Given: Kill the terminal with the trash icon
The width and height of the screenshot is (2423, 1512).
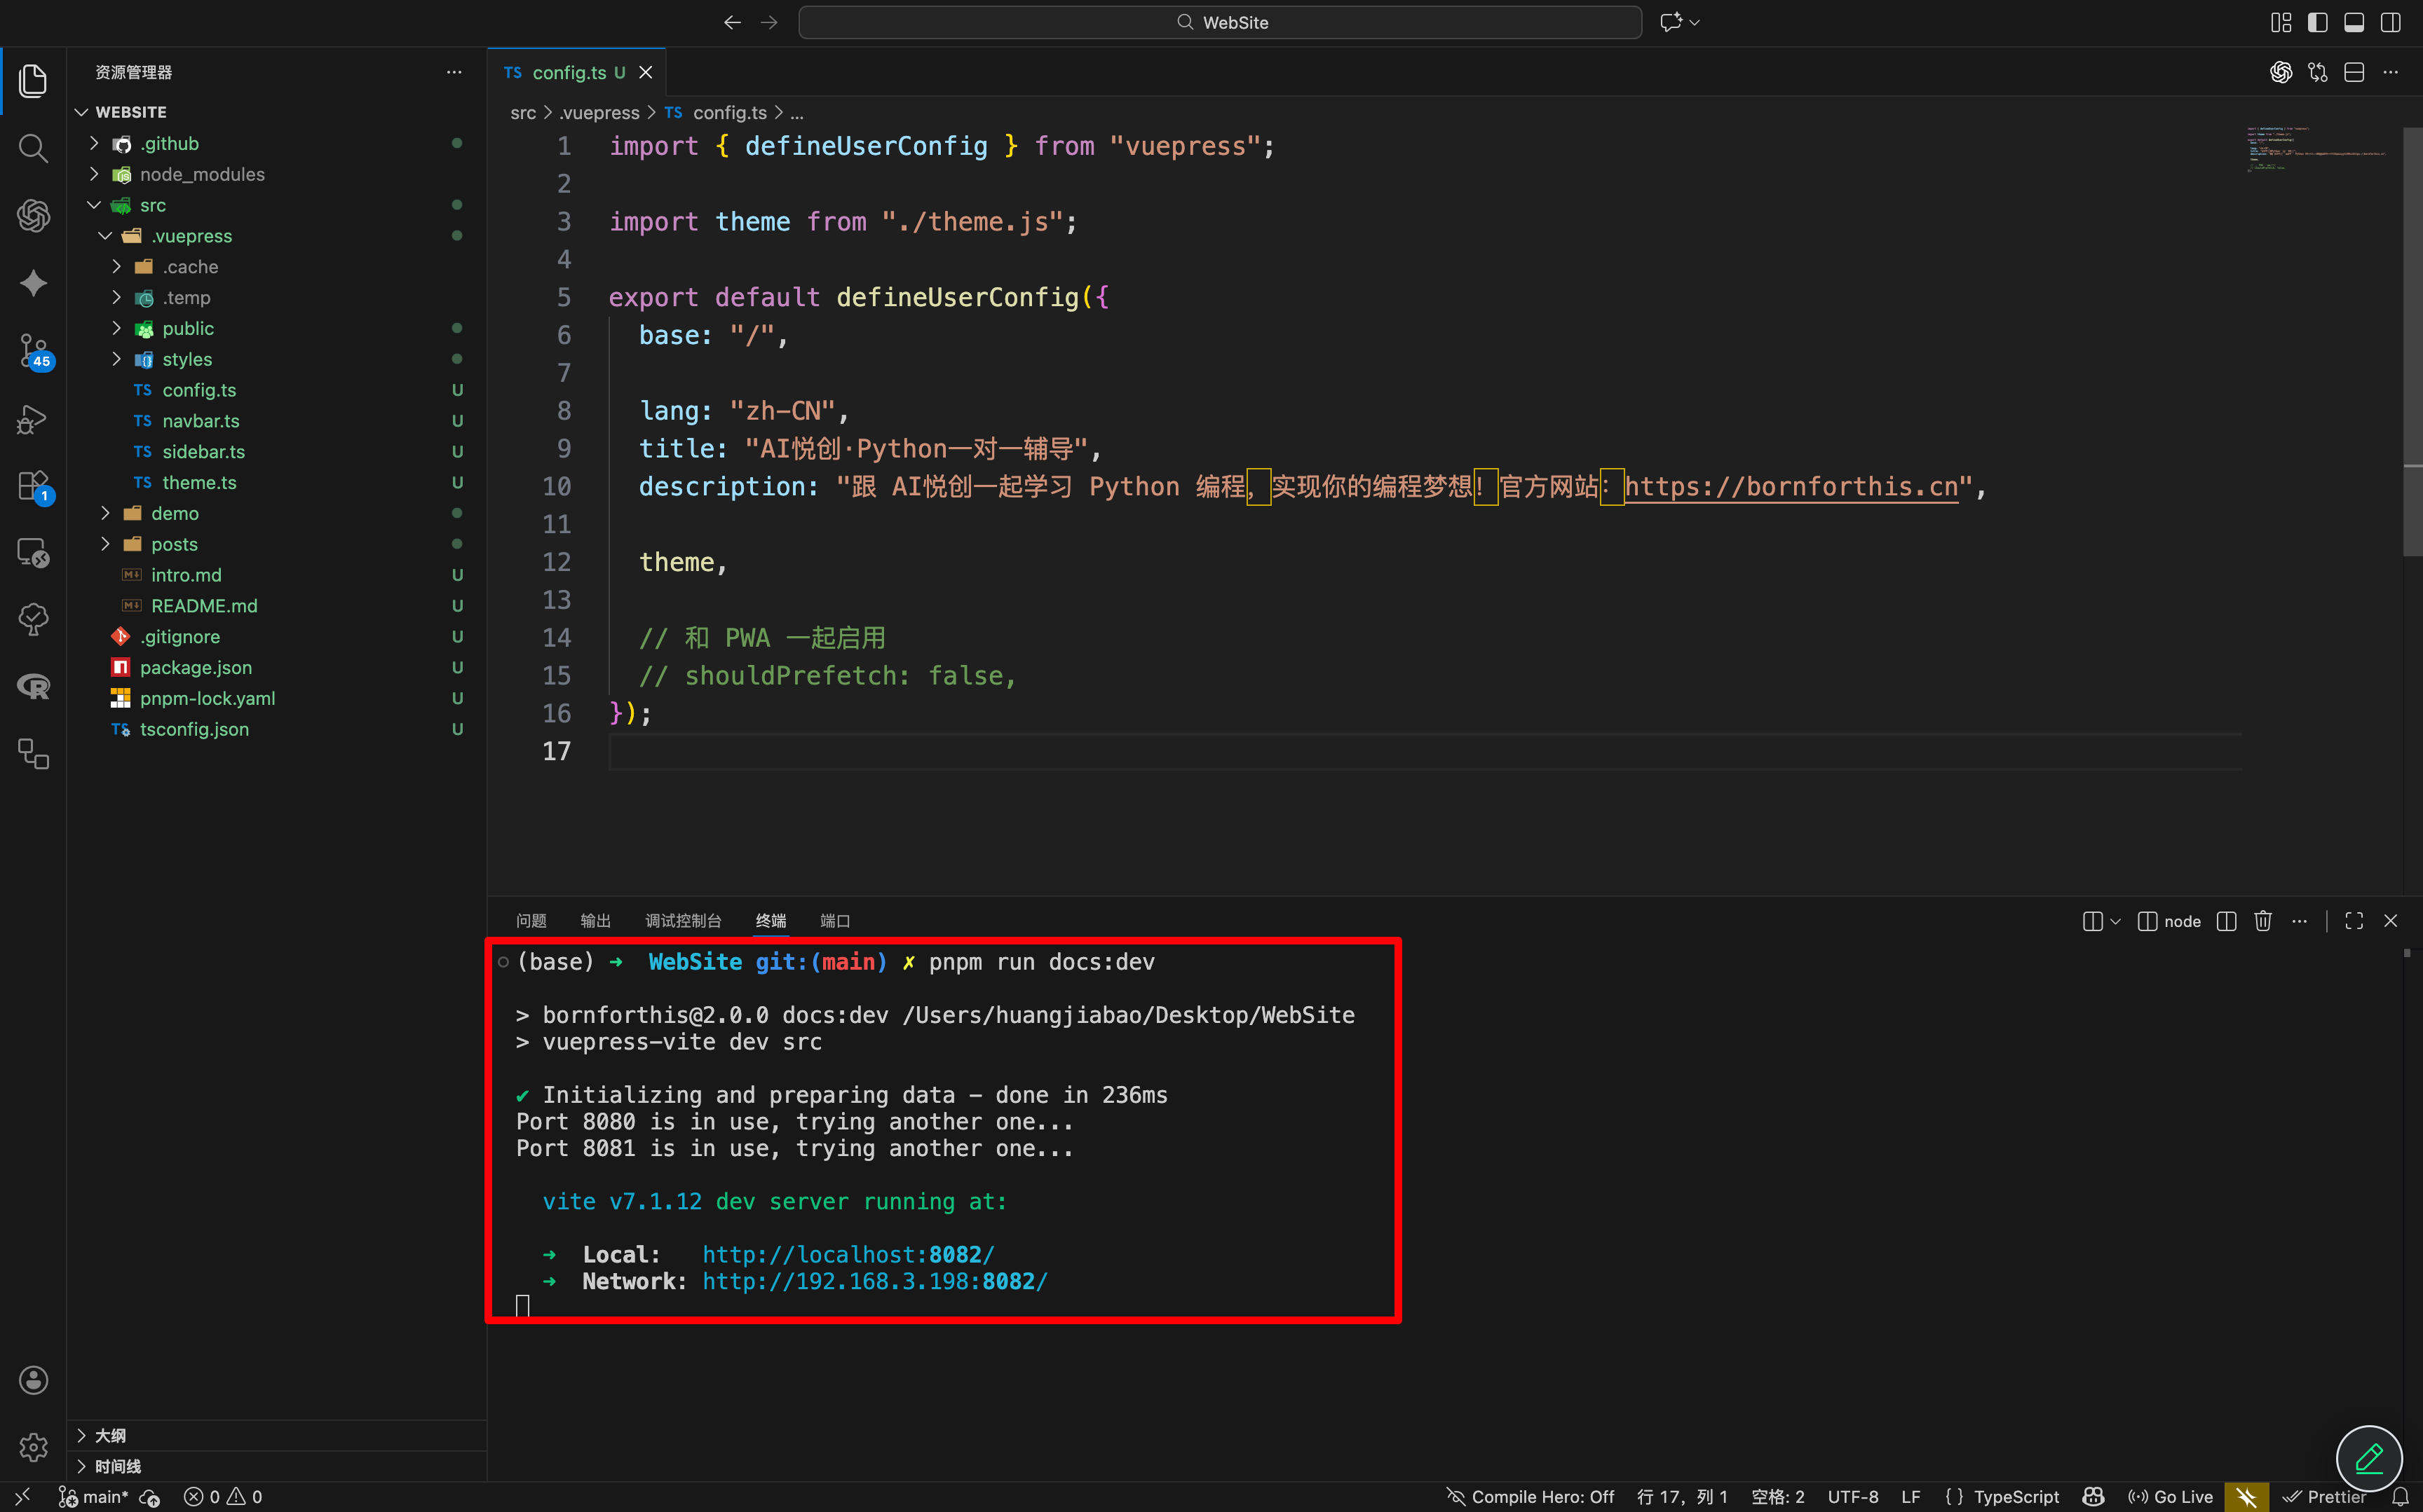Looking at the screenshot, I should [x=2263, y=921].
